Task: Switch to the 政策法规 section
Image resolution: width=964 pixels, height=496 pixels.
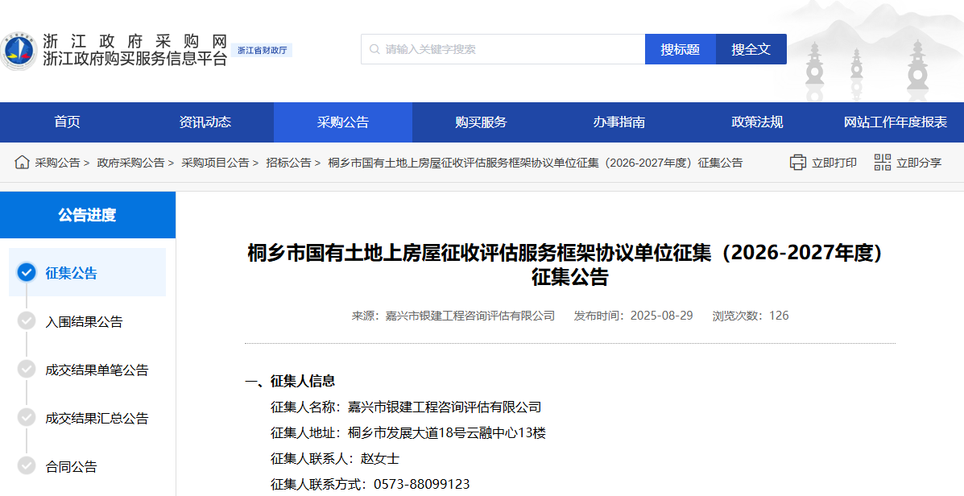Action: (x=756, y=122)
